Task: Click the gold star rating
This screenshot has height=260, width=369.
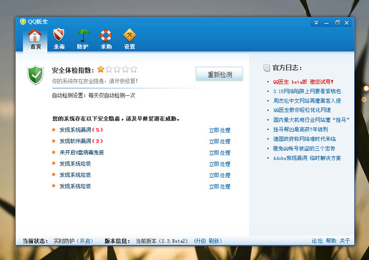Action: [x=101, y=69]
